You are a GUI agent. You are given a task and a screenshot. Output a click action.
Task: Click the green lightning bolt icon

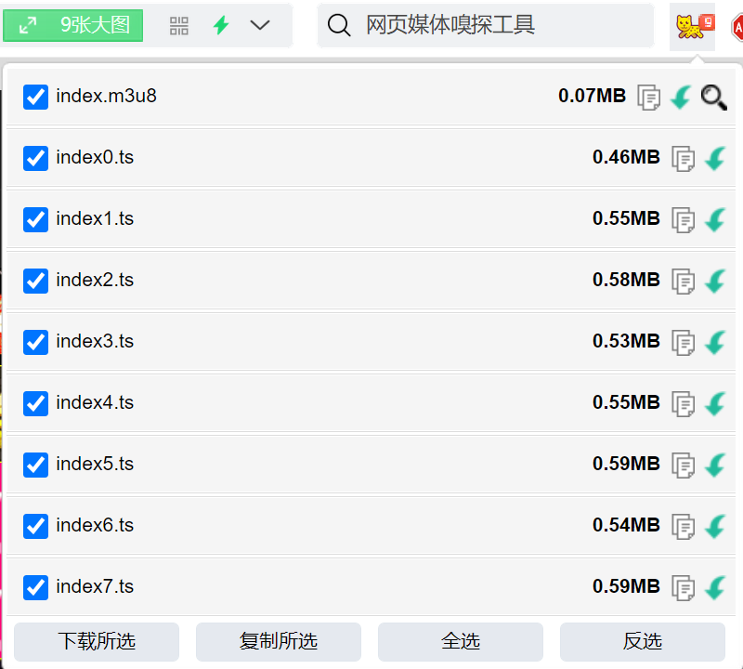pos(221,25)
